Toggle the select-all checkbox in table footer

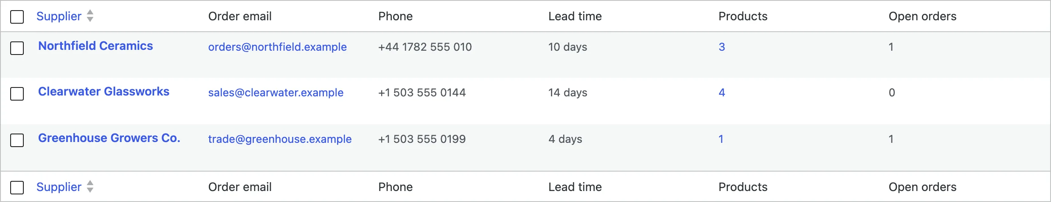pos(17,188)
